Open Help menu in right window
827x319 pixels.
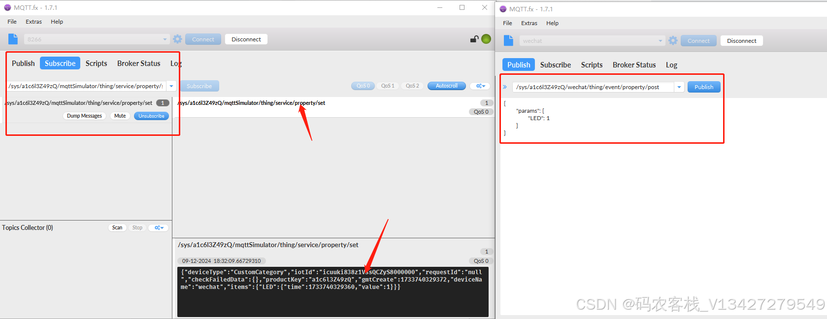click(553, 23)
